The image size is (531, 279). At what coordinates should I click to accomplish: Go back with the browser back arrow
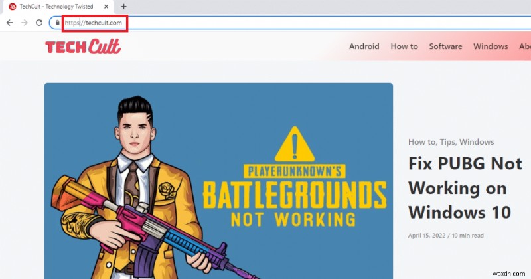tap(10, 23)
